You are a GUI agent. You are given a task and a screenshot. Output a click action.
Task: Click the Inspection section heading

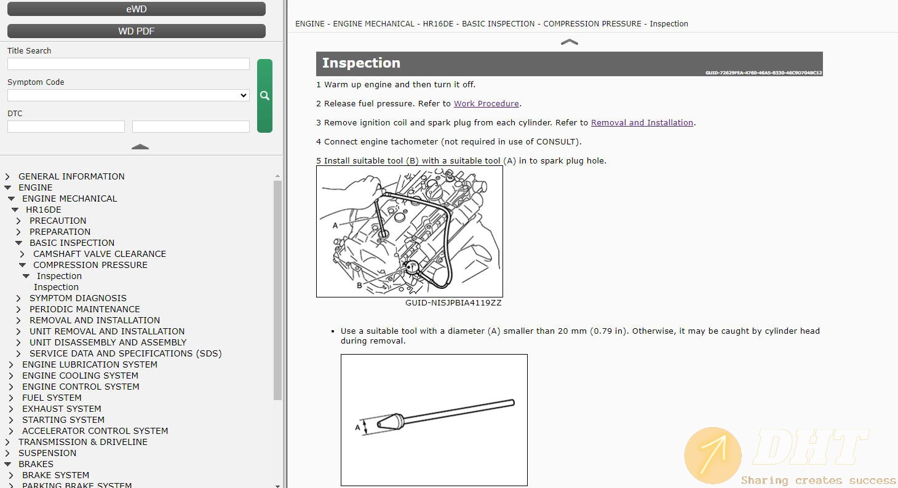coord(361,63)
